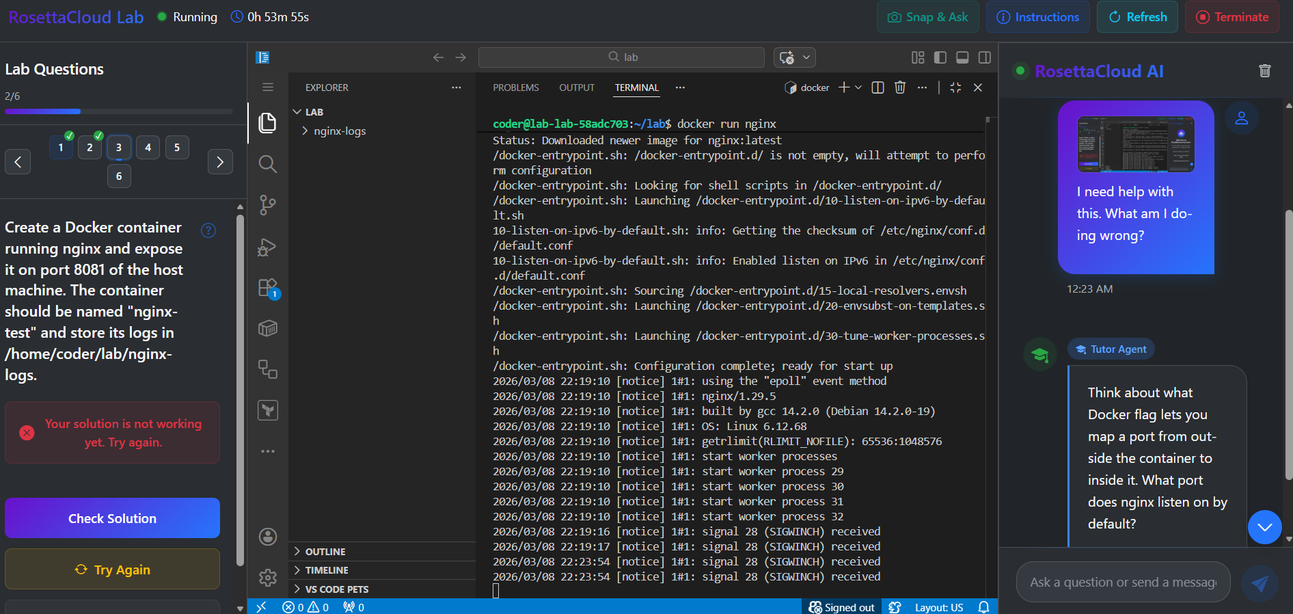
Task: Click the Accounts icon in activity bar
Action: click(x=267, y=537)
